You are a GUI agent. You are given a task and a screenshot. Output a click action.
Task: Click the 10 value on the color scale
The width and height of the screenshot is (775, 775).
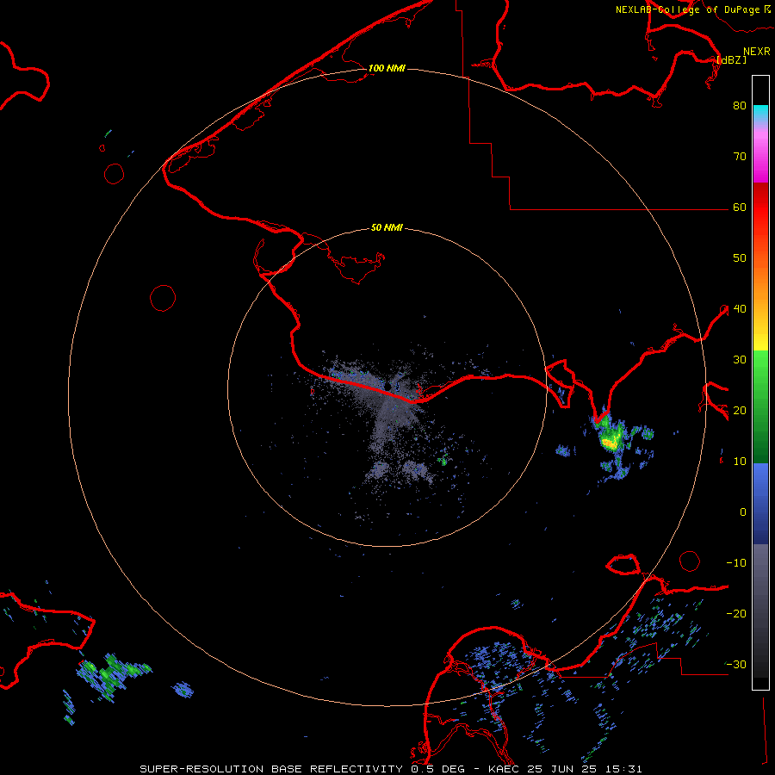tap(740, 462)
